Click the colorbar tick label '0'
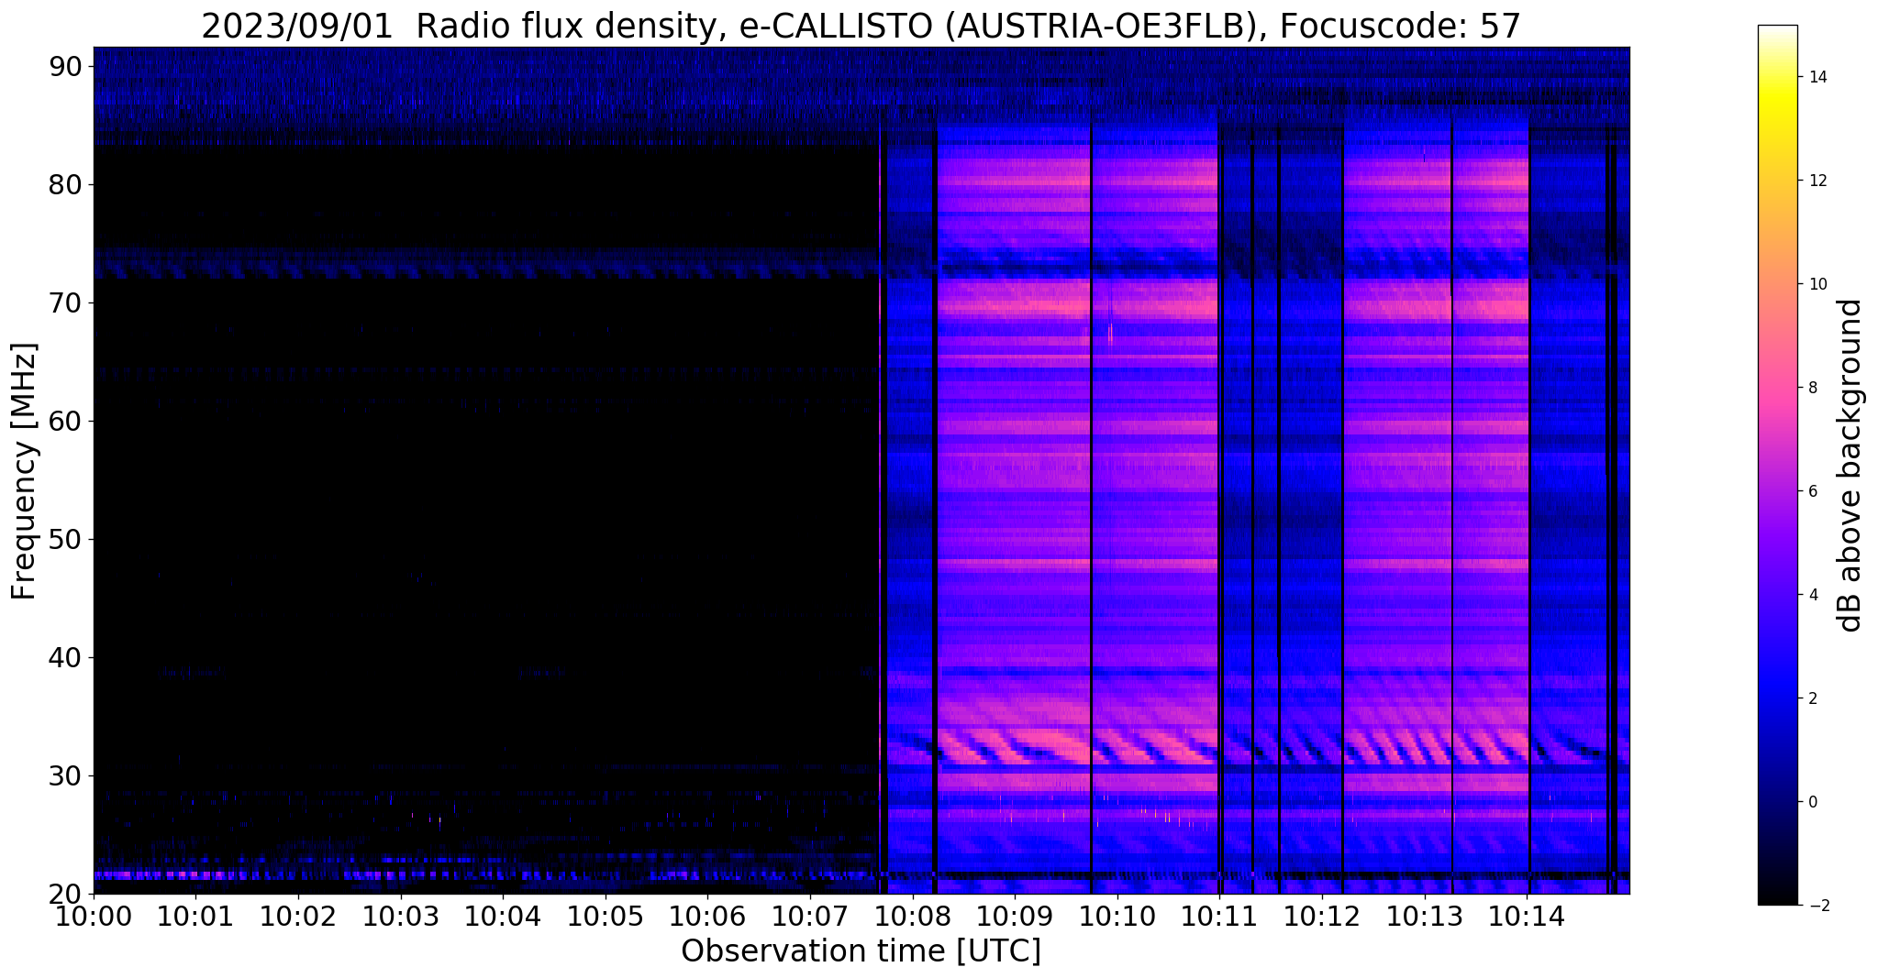Screen dimensions: 1878x978 coord(1812,802)
